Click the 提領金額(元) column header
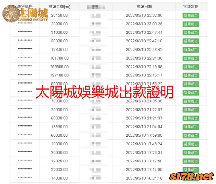216x184 pixels. click(x=60, y=7)
